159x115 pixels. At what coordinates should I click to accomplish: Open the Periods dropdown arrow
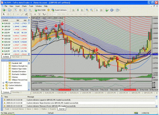coord(114,10)
